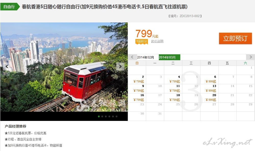Open 起价说明 price explanation link
255x151 pixels.
pyautogui.click(x=157, y=41)
